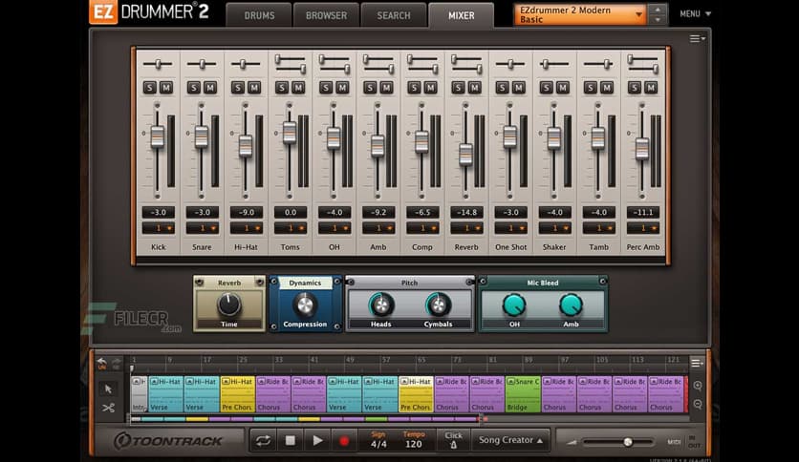Open the MENU dropdown

click(695, 14)
